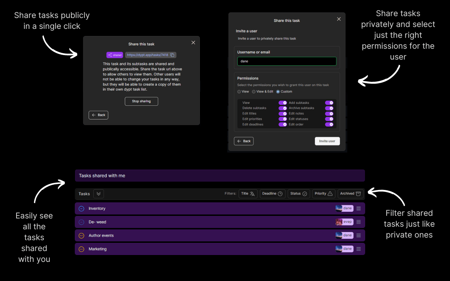The image size is (450, 281).
Task: Disable the Add subtasks permission
Action: pos(329,103)
